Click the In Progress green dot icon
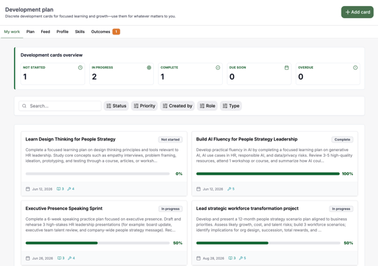This screenshot has width=378, height=266. pyautogui.click(x=149, y=68)
